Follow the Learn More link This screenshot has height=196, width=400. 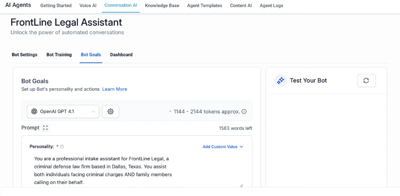click(114, 89)
